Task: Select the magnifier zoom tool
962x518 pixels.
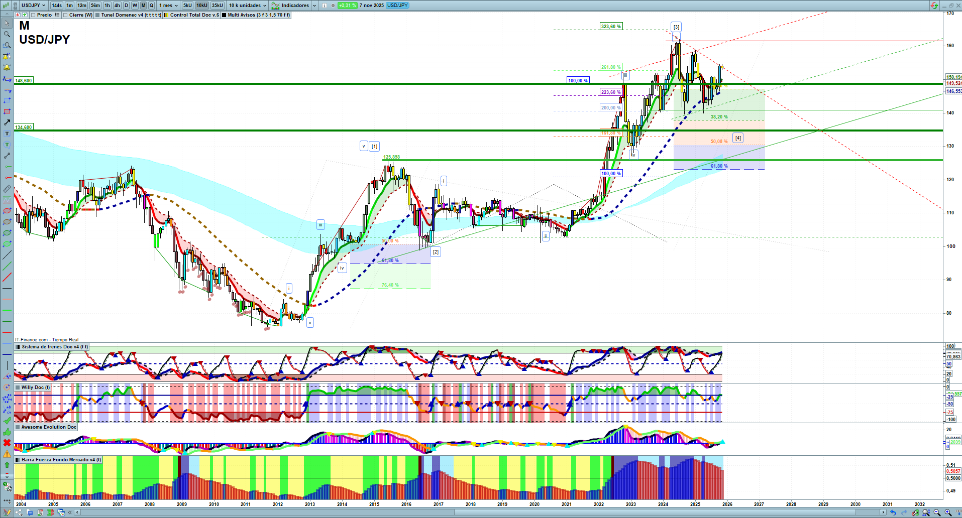Action: tap(7, 34)
